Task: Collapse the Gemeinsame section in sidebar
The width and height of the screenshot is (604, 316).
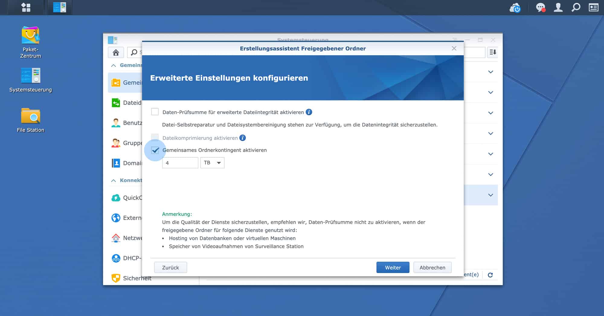Action: point(114,65)
